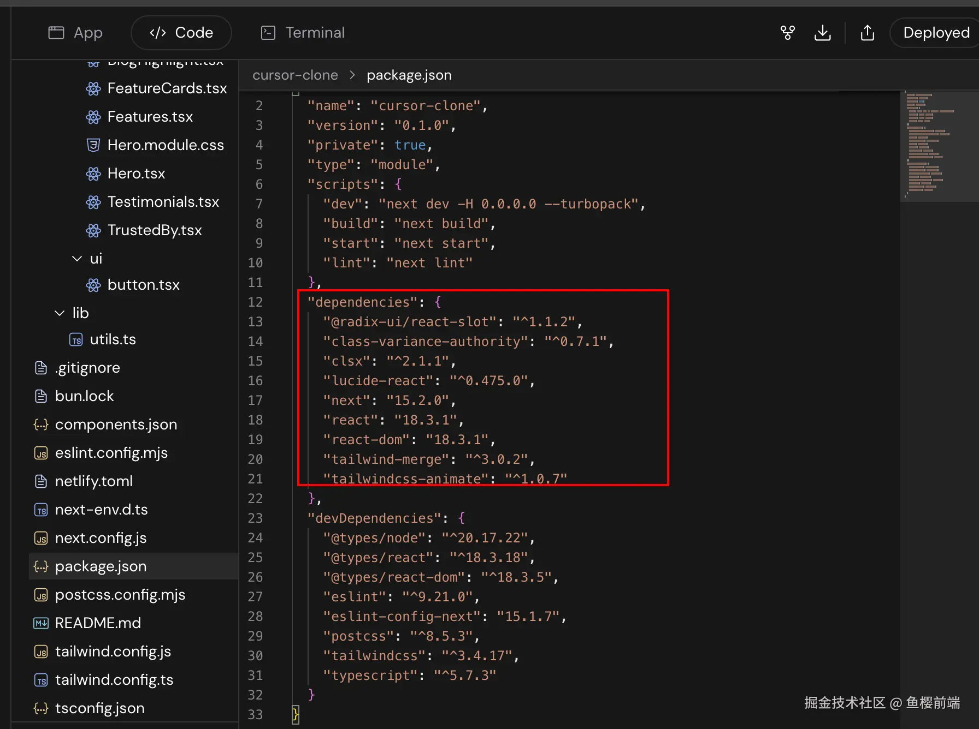979x729 pixels.
Task: Open tsconfig.json file
Action: [100, 708]
